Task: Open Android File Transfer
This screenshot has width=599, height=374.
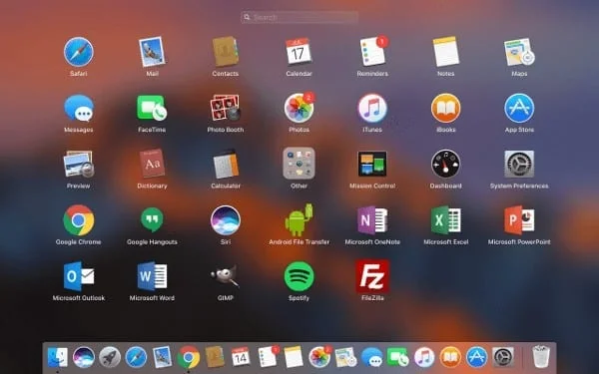Action: [299, 220]
